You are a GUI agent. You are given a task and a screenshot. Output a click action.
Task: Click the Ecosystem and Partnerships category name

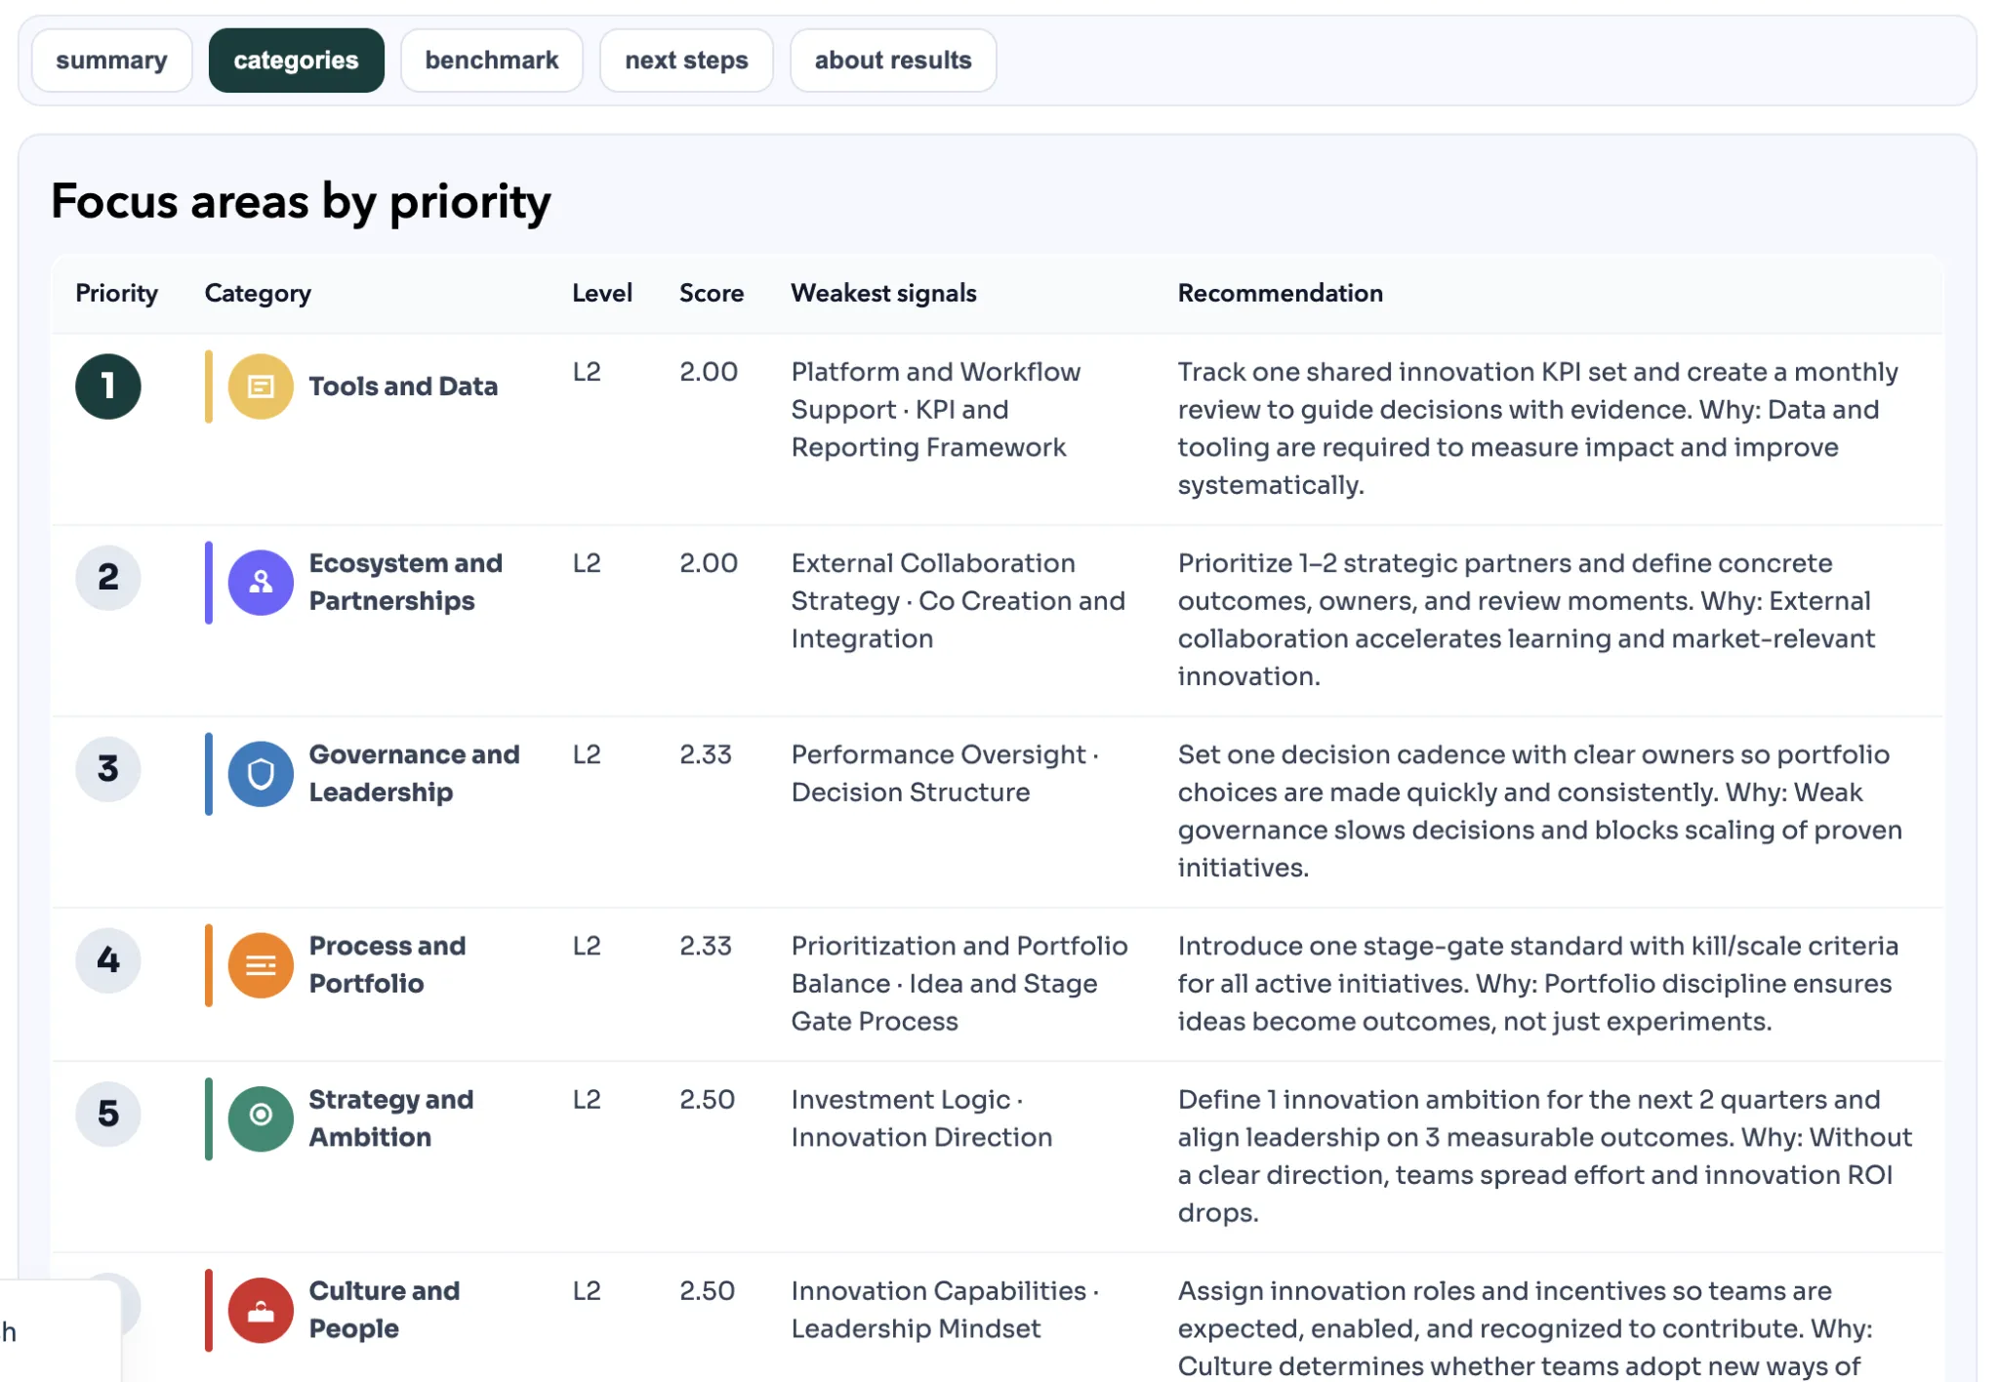(406, 582)
